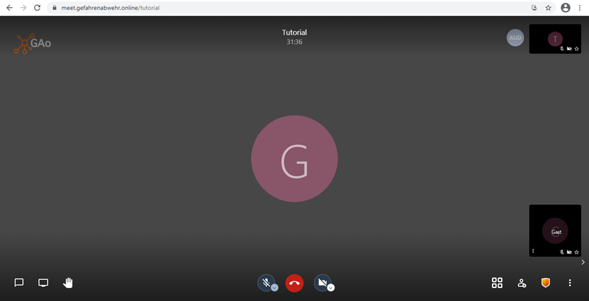Hang up the call
Viewport: 589px width, 301px height.
click(294, 283)
